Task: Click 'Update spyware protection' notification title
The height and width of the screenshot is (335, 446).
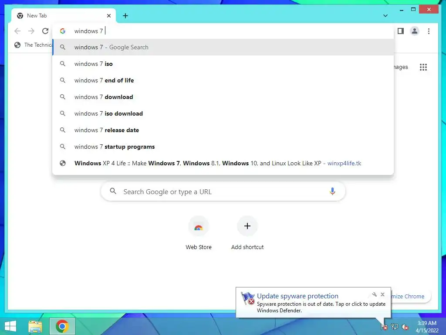Action: tap(297, 296)
